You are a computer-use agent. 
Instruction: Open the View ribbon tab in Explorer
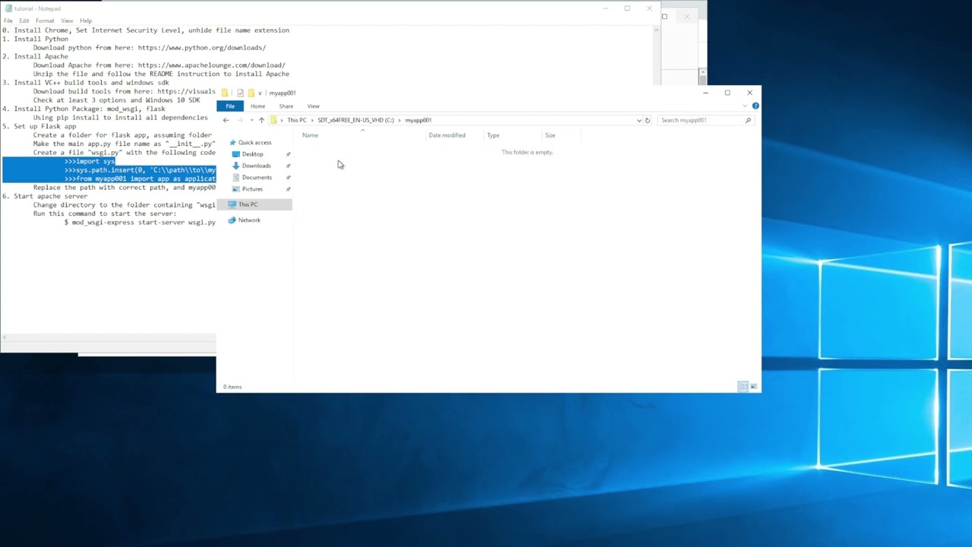click(313, 106)
